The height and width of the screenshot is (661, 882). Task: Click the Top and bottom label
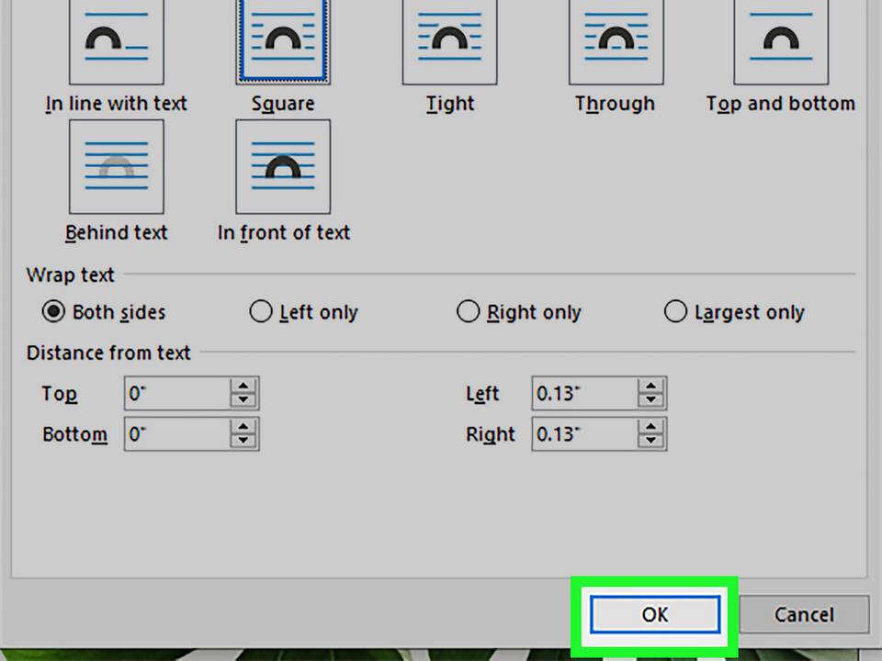(781, 104)
